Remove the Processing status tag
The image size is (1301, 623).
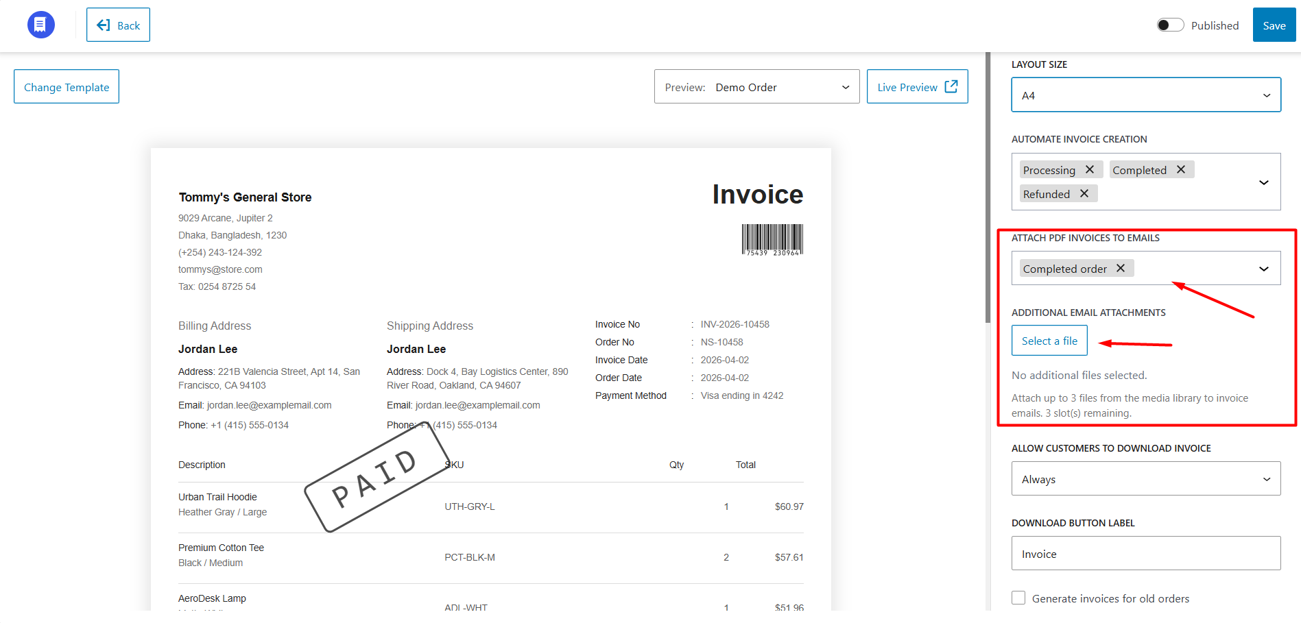(1090, 169)
